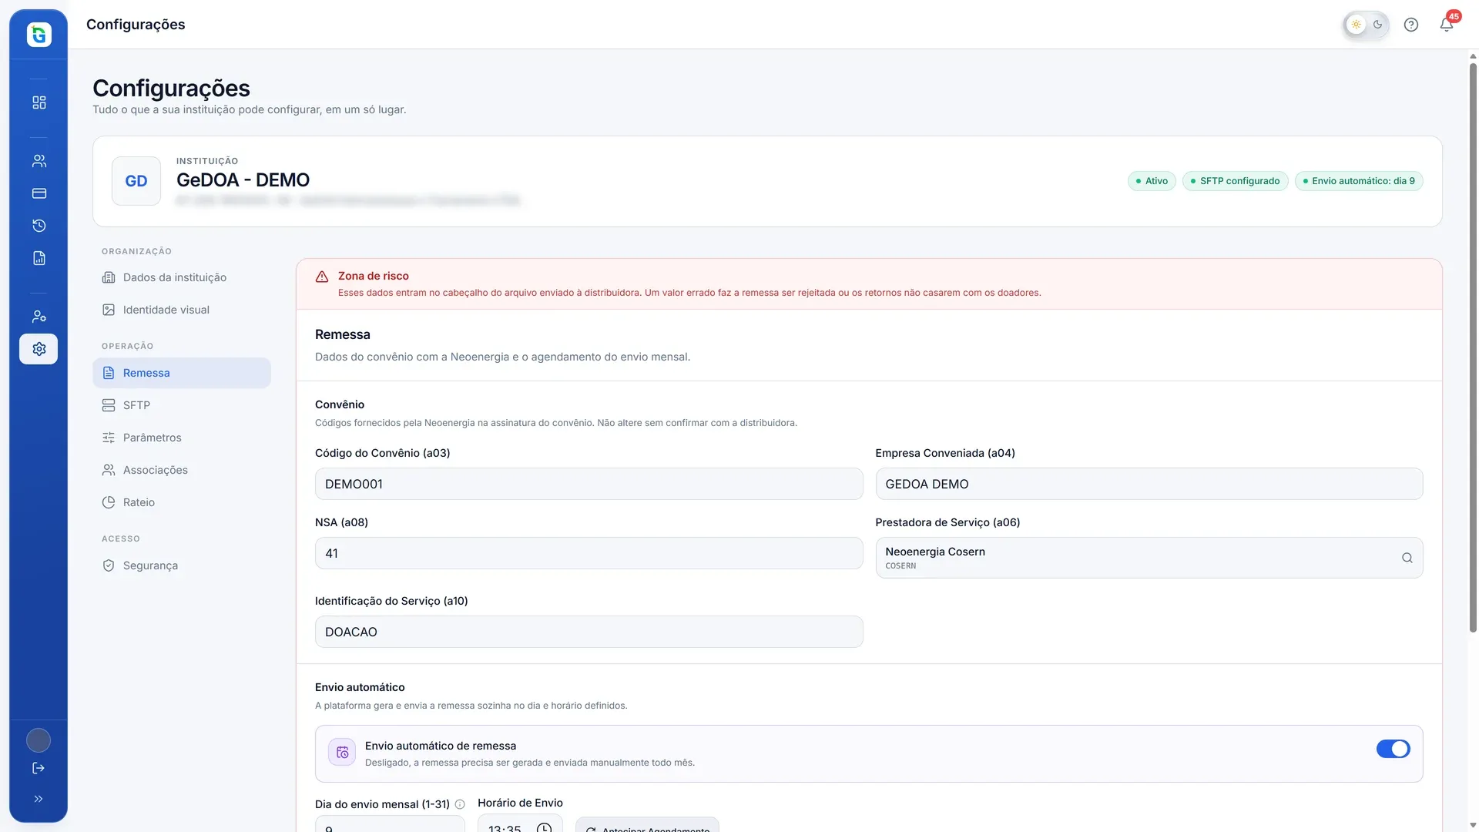The height and width of the screenshot is (832, 1479).
Task: Open Dados da instituição settings section
Action: click(x=182, y=277)
